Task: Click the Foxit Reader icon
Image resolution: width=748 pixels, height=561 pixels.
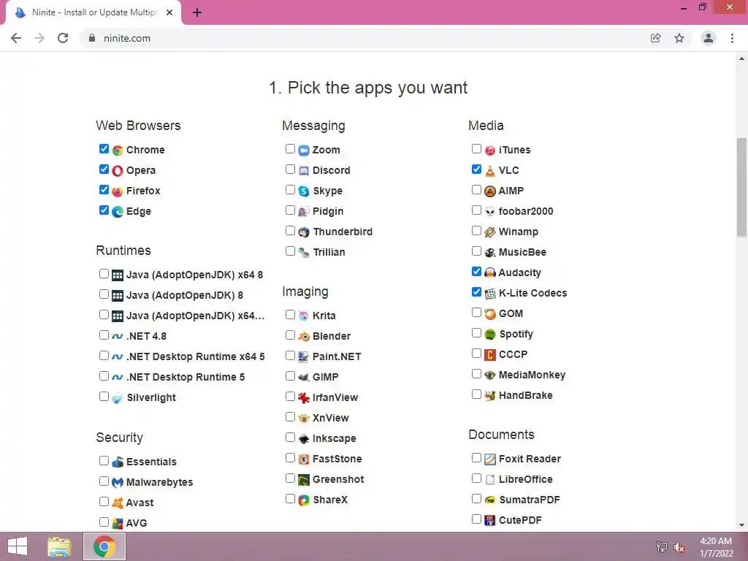Action: pos(490,459)
